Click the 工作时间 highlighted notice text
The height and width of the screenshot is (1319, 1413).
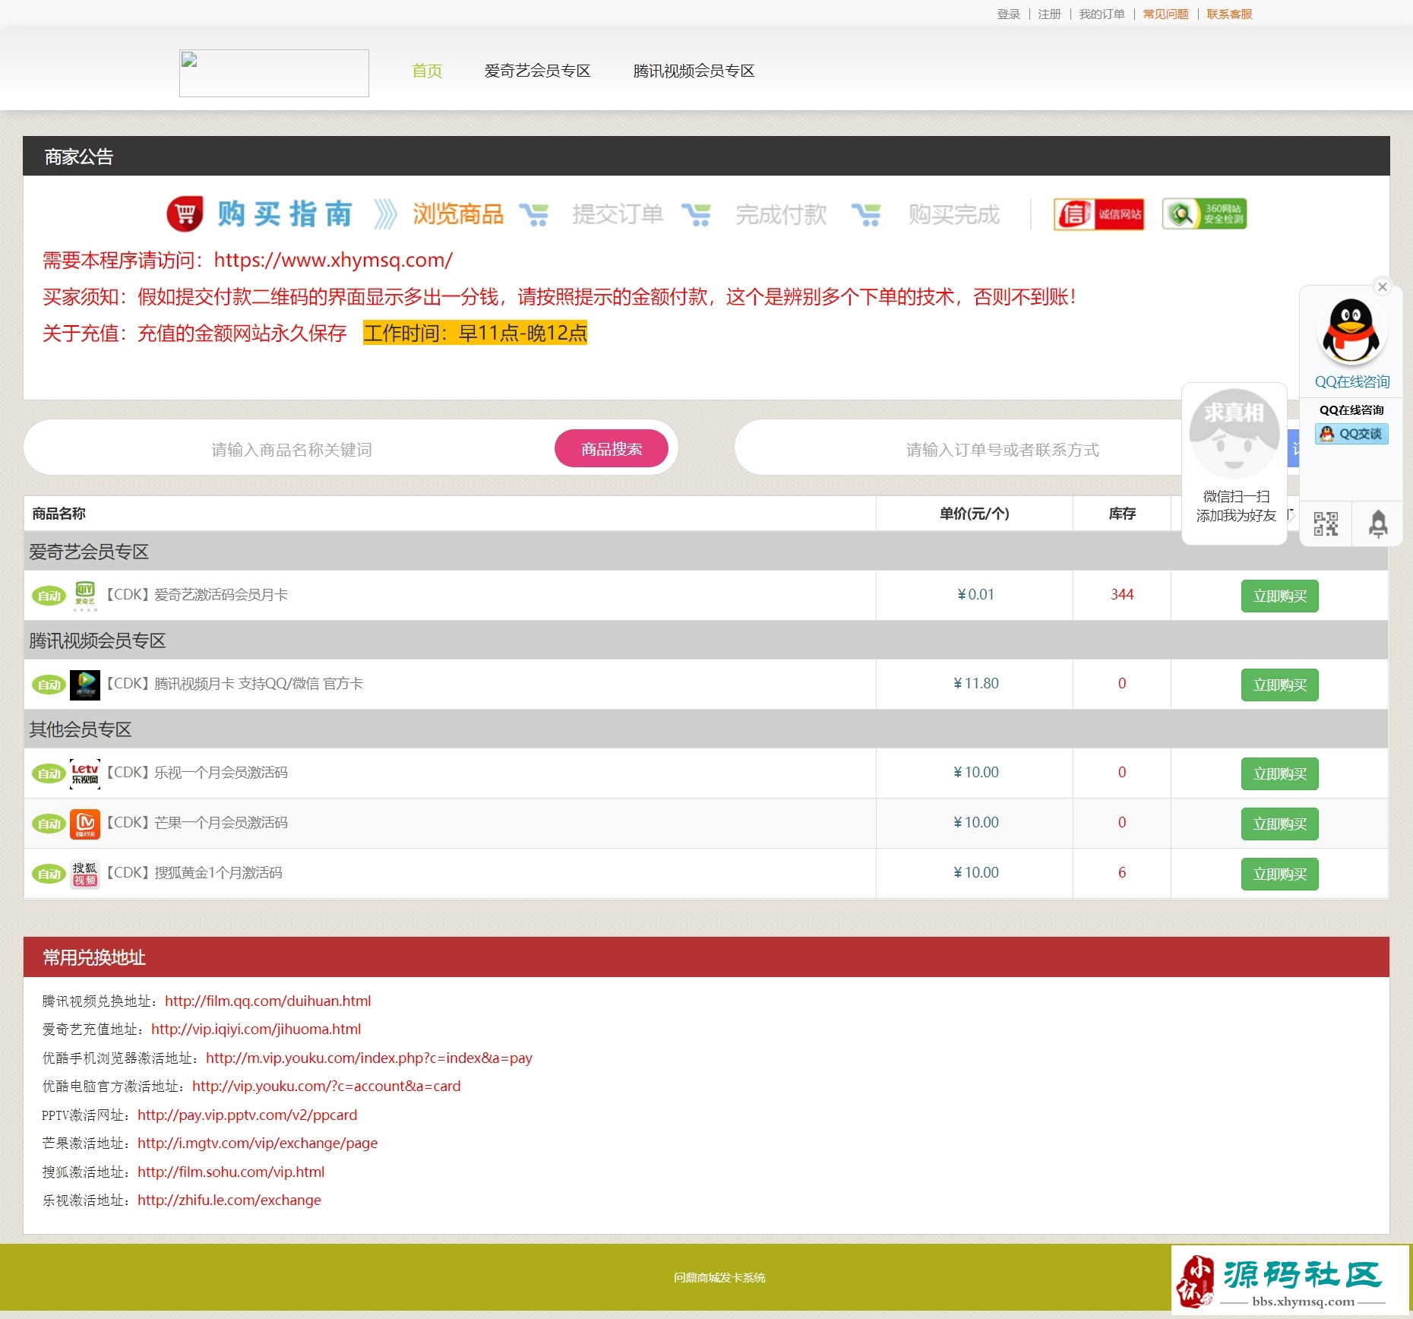pyautogui.click(x=475, y=333)
